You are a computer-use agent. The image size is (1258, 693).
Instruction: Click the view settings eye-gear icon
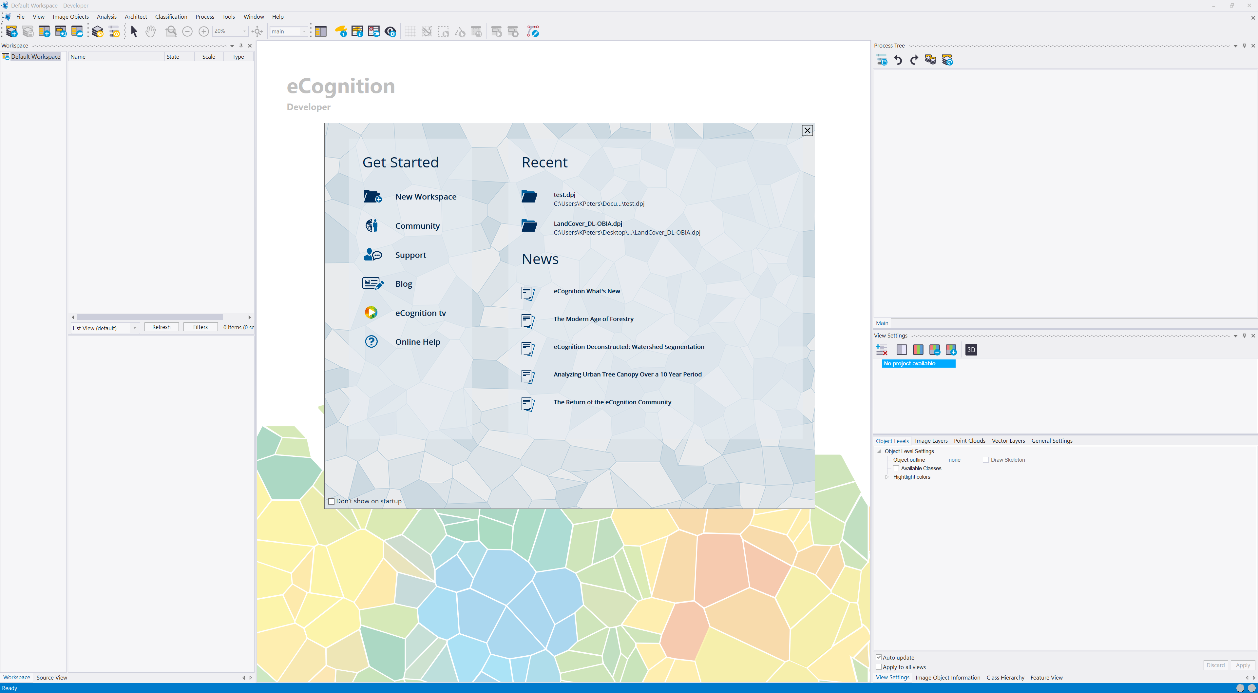[390, 32]
